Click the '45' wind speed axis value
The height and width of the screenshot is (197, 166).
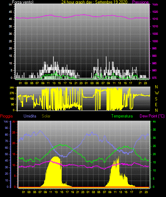pyautogui.click(x=11, y=12)
